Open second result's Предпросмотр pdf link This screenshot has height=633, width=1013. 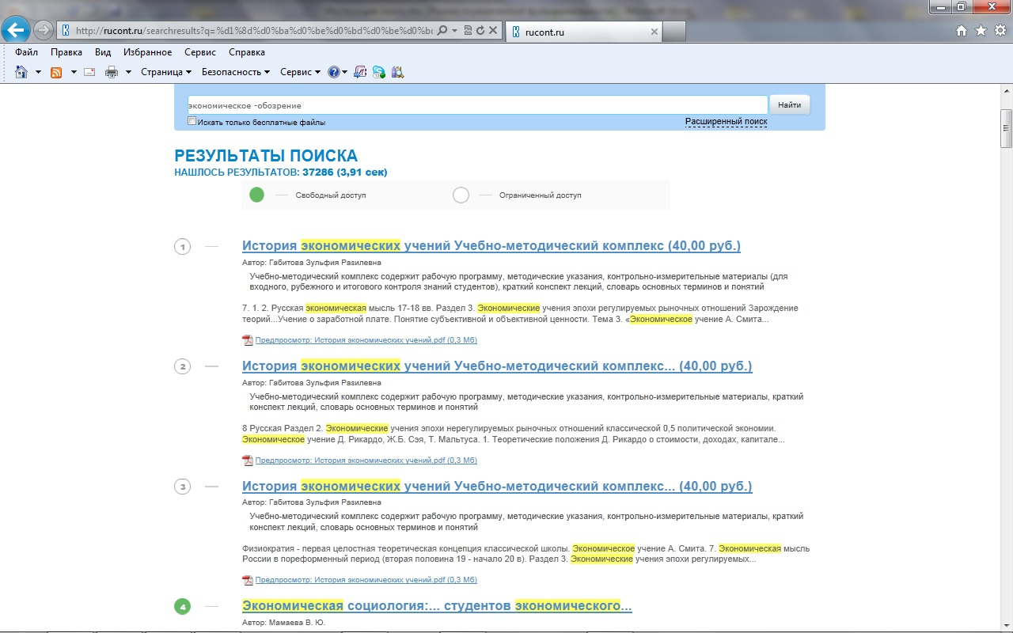[x=366, y=461]
